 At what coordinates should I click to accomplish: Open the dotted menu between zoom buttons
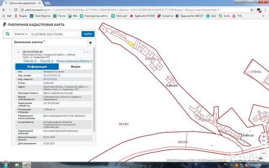pyautogui.click(x=264, y=141)
